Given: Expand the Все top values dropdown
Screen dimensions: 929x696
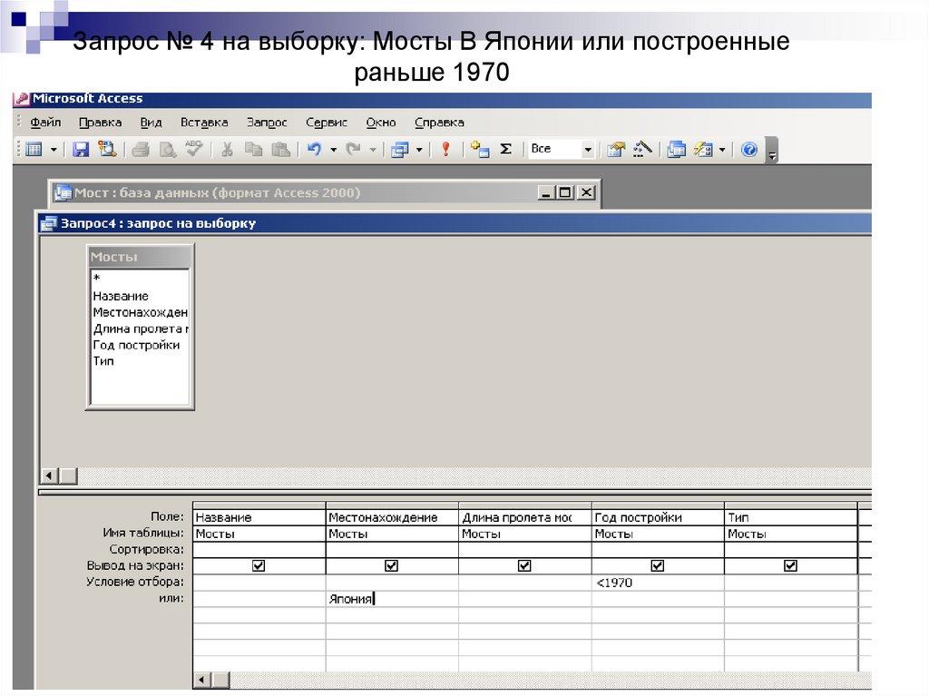Looking at the screenshot, I should [587, 150].
